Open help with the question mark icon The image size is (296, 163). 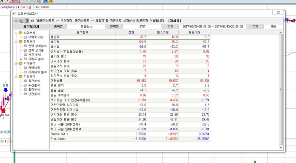pyautogui.click(x=26, y=21)
